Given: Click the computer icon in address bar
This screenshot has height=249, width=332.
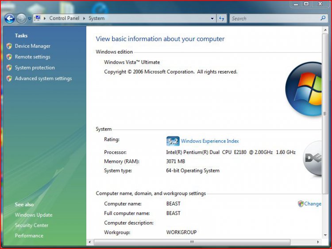Looking at the screenshot, I should (x=38, y=18).
